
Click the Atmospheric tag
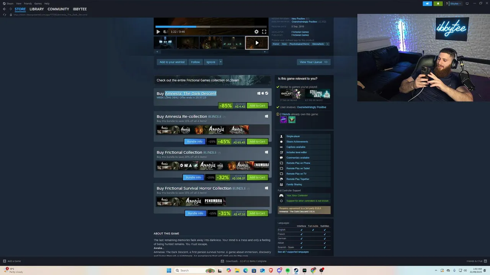318,44
